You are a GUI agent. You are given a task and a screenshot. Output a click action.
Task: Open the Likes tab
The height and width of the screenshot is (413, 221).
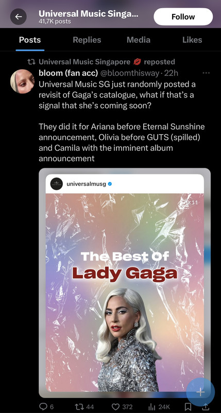point(192,40)
